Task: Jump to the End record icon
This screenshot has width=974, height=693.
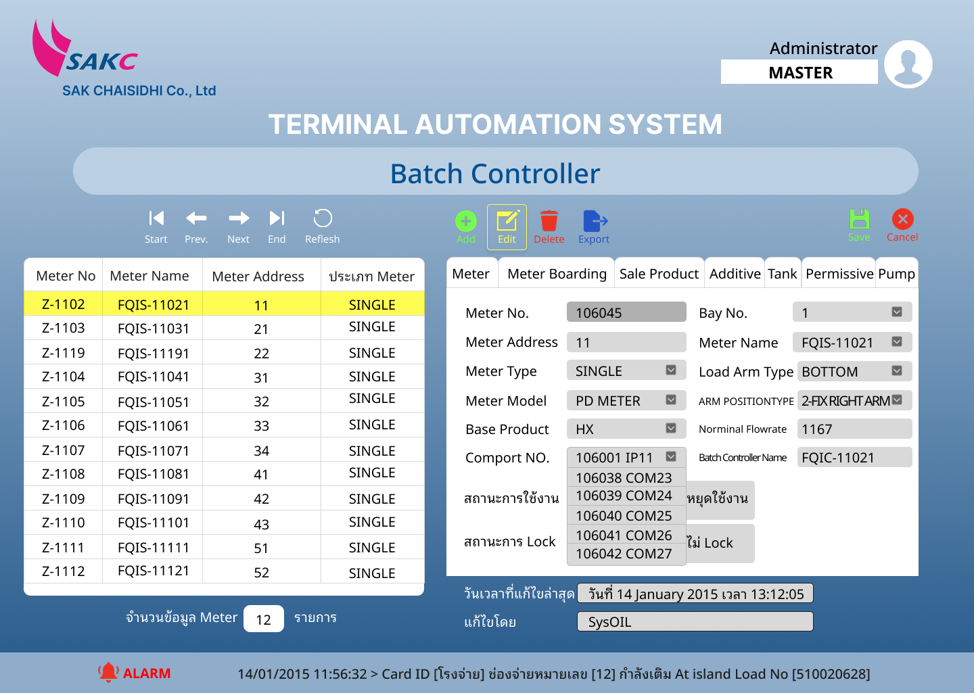Action: 277,218
